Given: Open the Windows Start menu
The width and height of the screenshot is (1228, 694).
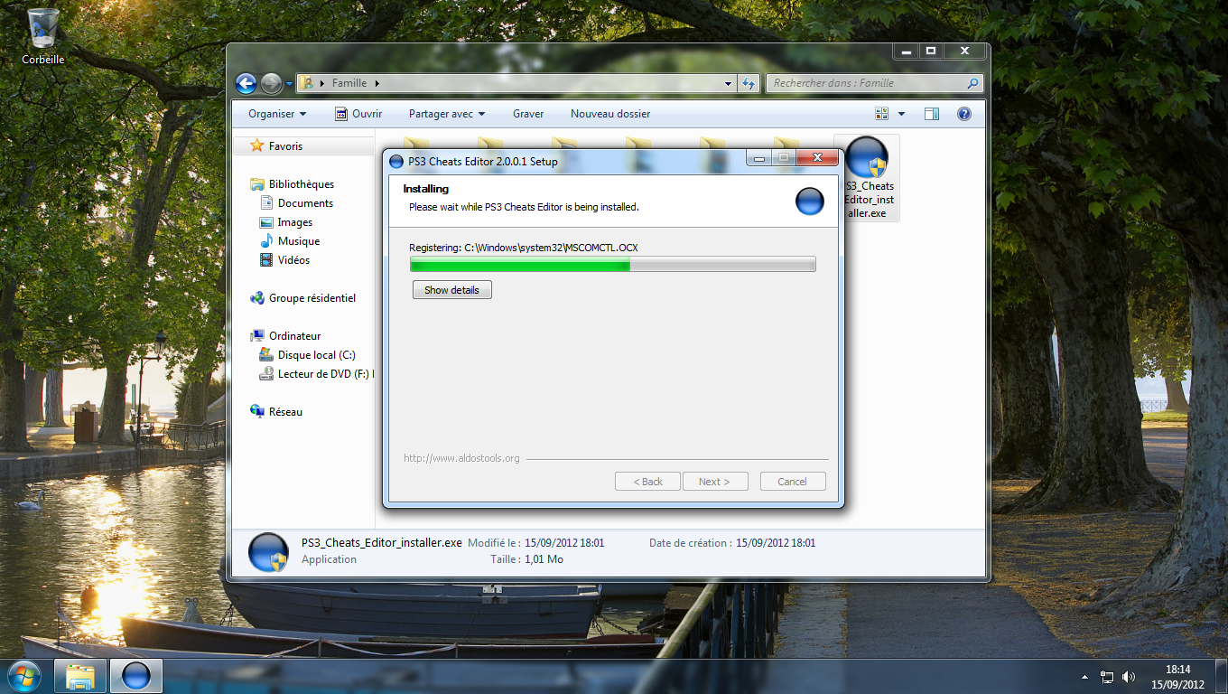Looking at the screenshot, I should (x=23, y=676).
